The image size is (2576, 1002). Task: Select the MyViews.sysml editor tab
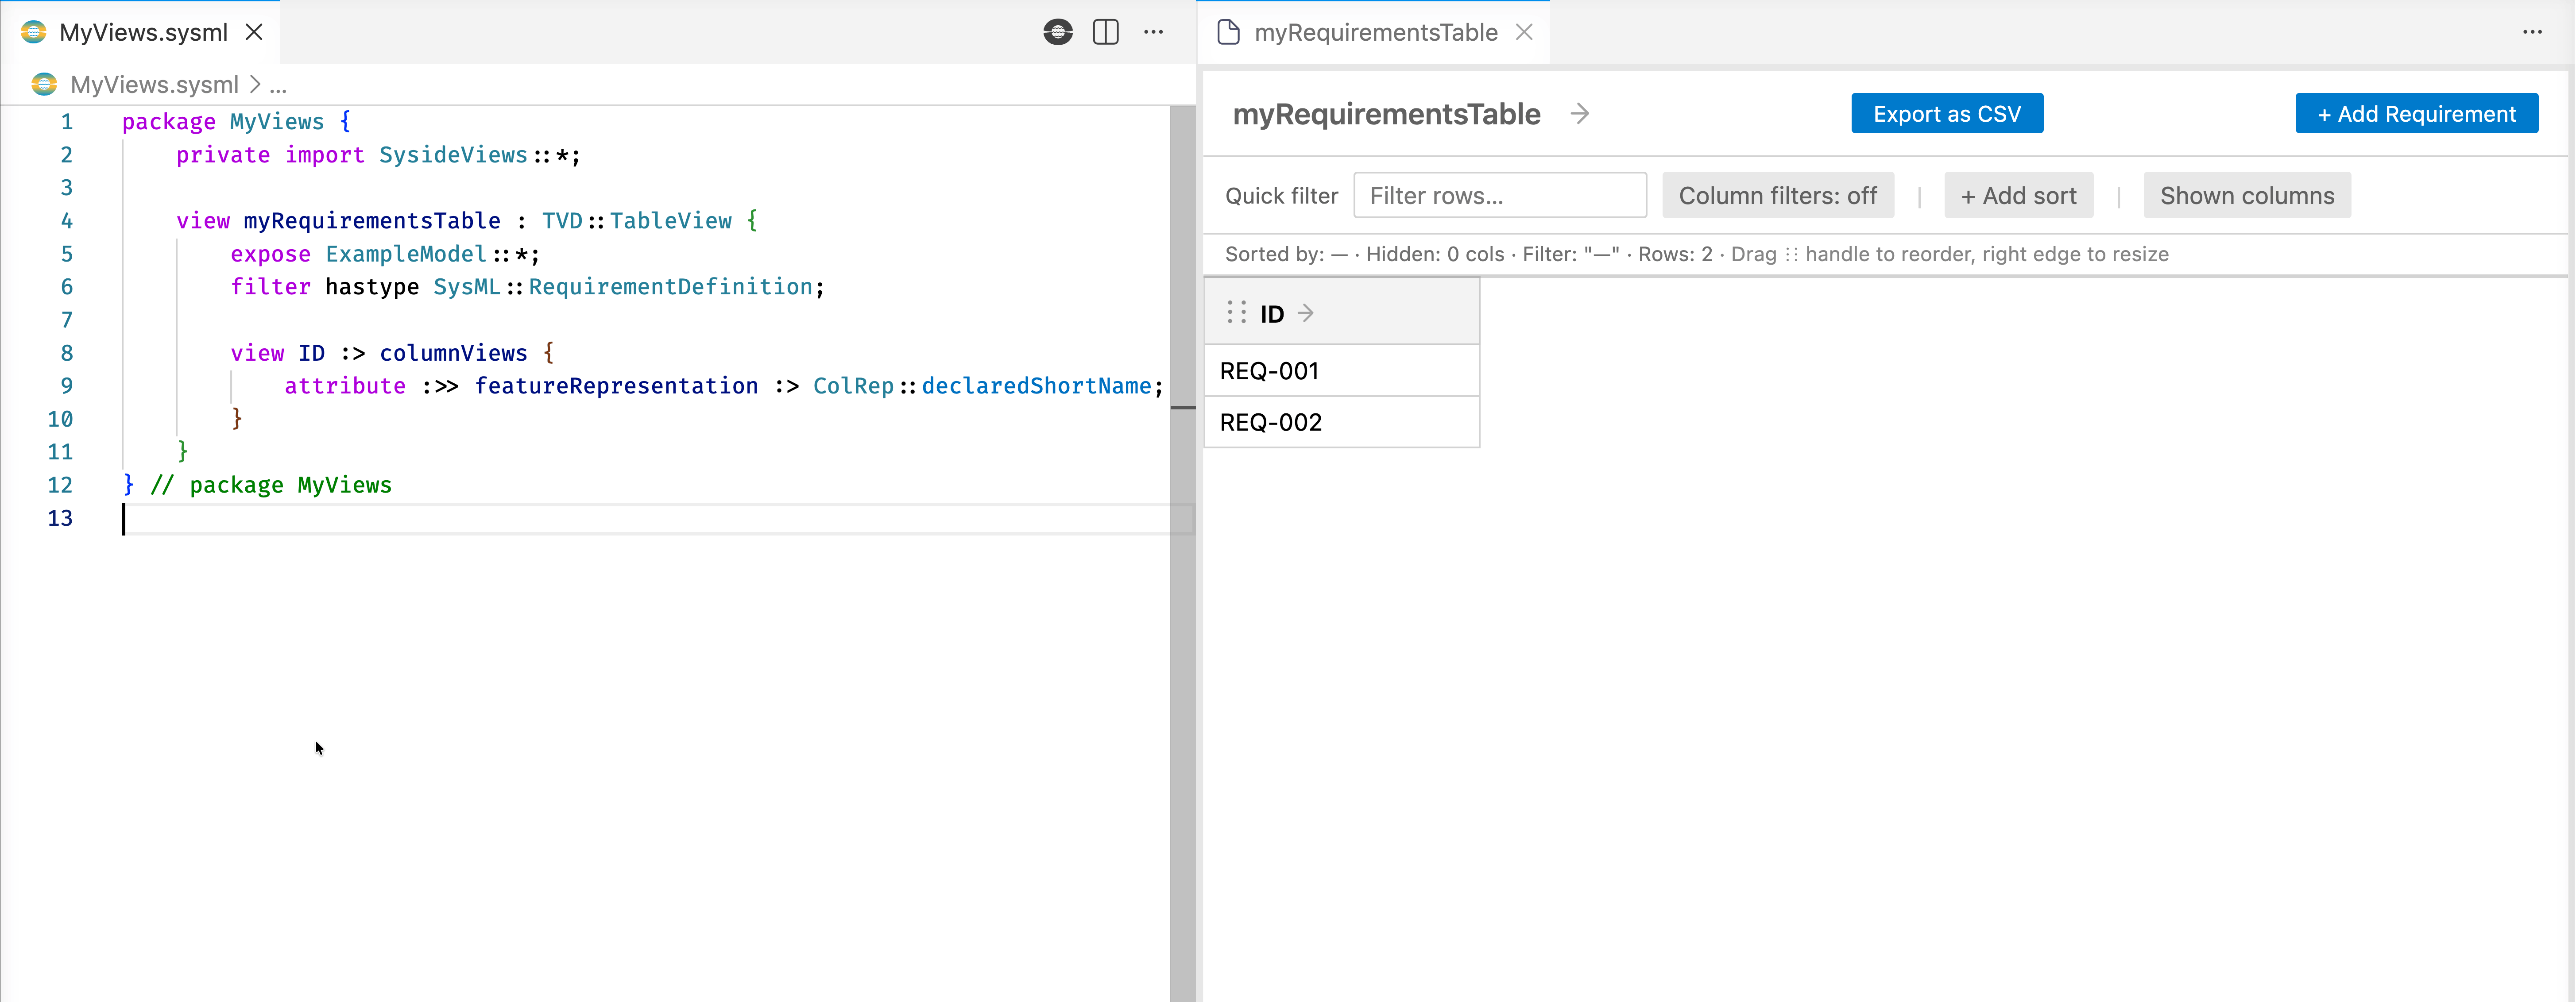click(140, 32)
